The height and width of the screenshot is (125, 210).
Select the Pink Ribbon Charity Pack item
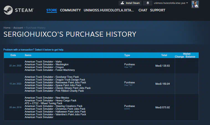pyautogui.click(x=54, y=91)
